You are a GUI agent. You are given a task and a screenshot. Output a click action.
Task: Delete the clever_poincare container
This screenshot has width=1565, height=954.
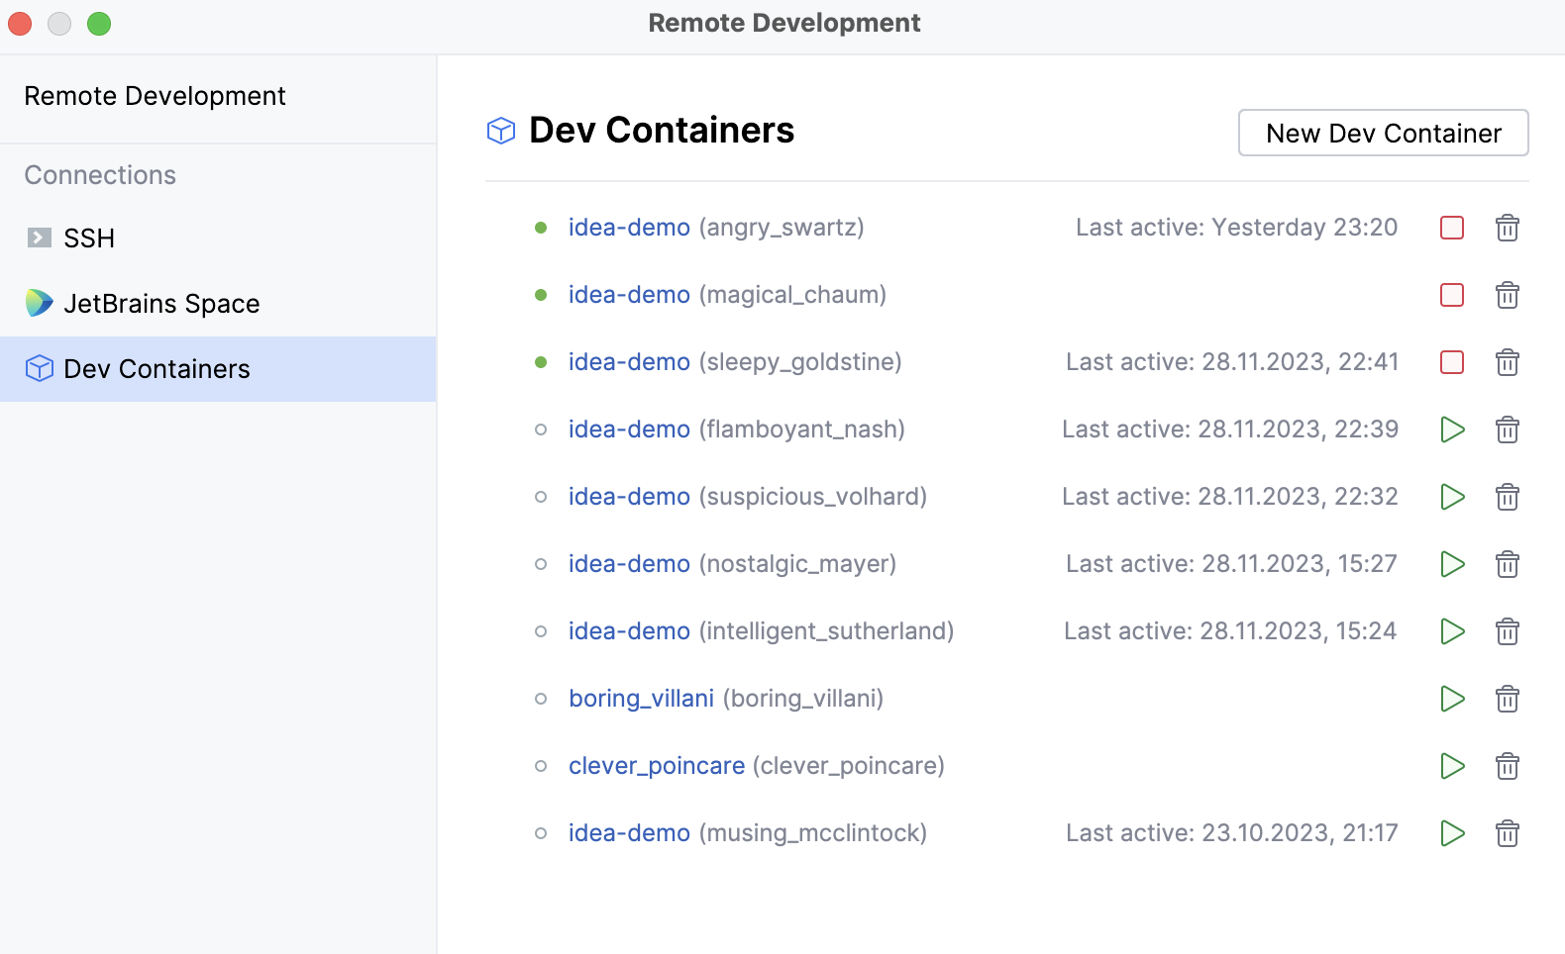pos(1508,766)
